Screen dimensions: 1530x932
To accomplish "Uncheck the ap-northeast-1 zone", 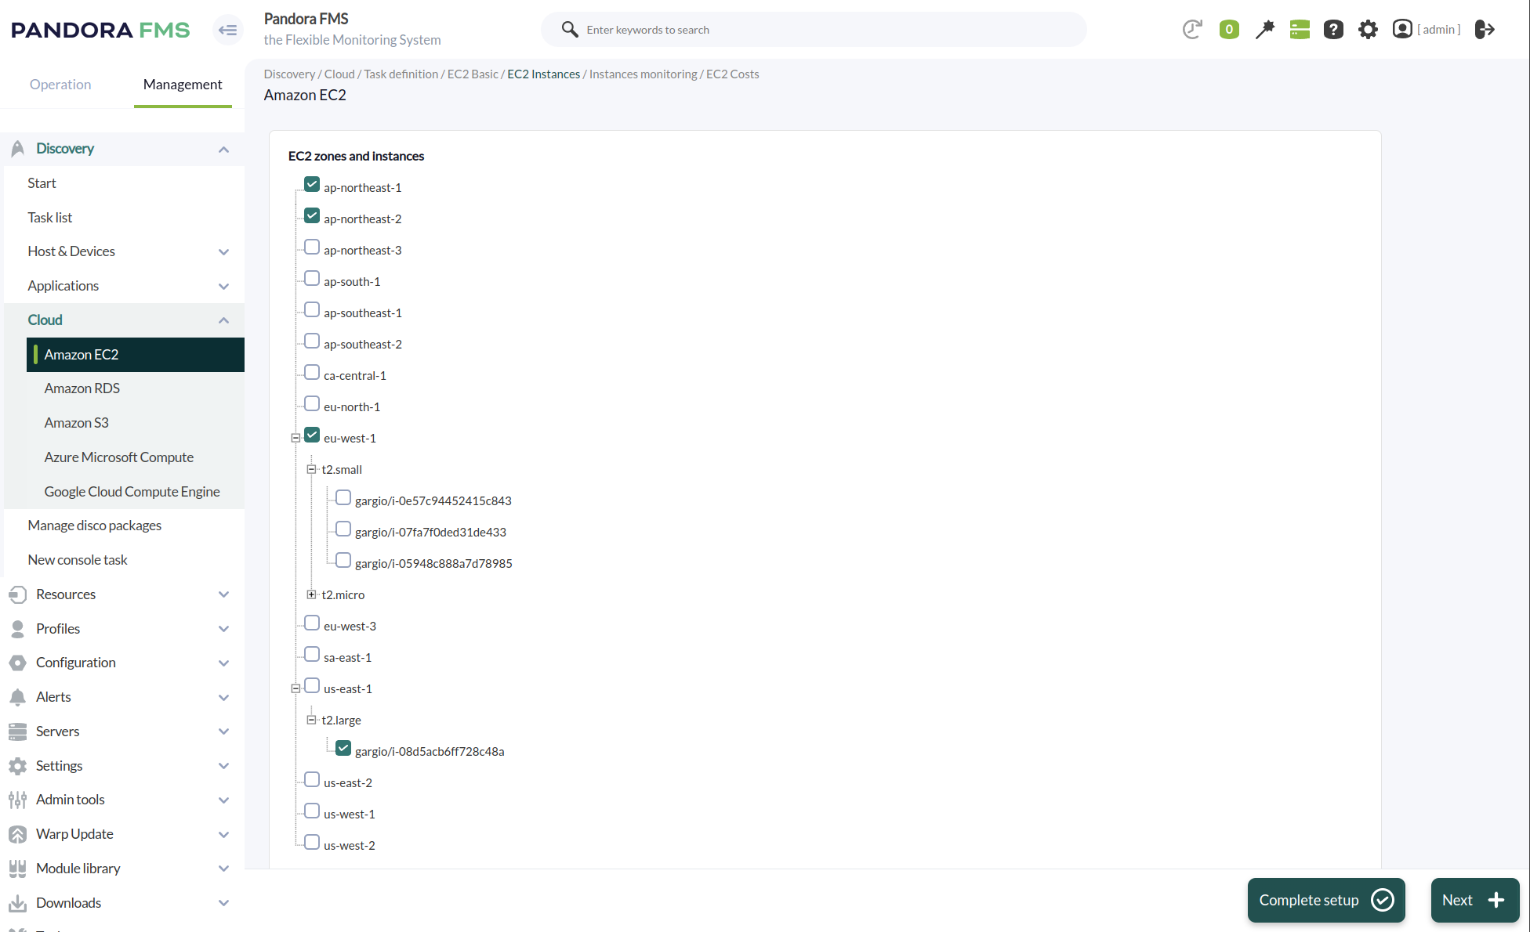I will tap(312, 183).
